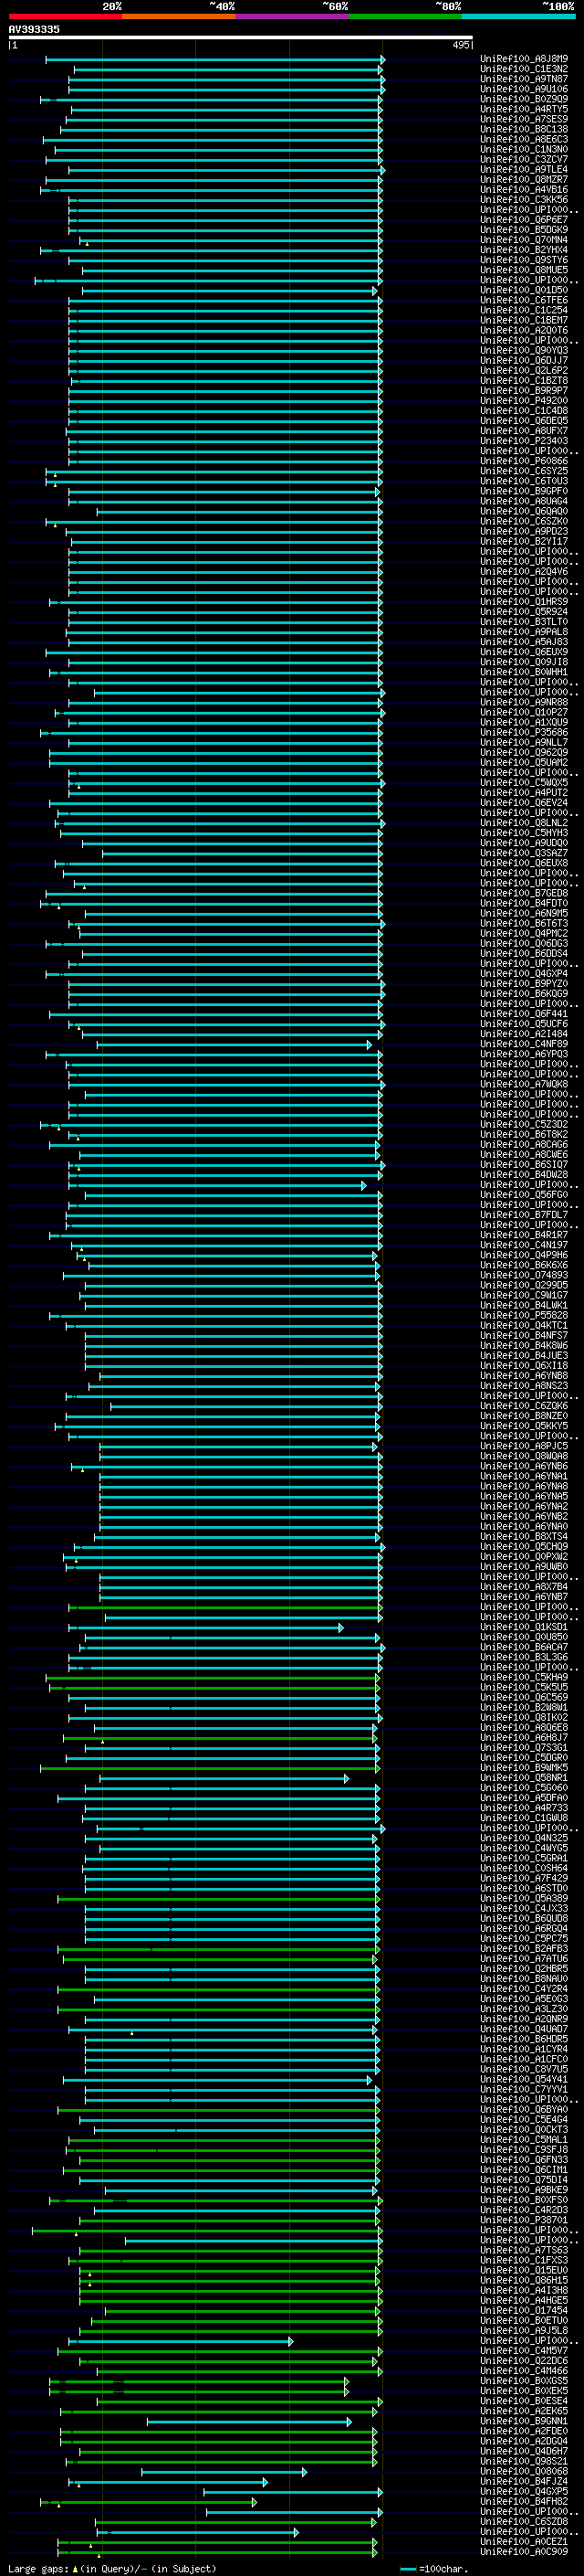
Task: Select hit label UniRef100_B2YHX4
Action: coord(524,250)
